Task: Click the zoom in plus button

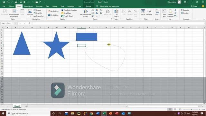Action: 199,110
